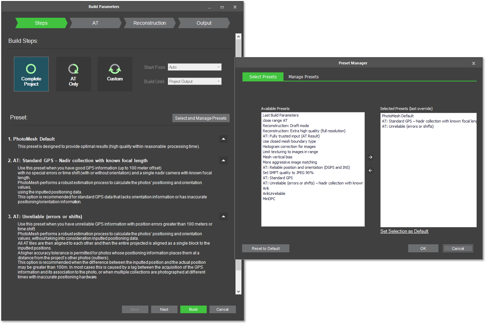Viewport: 486px width, 324px height.
Task: Select More aggressive image matching preset
Action: coord(290,162)
